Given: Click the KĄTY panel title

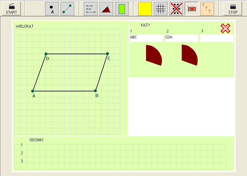Looking at the screenshot, I should point(145,25).
